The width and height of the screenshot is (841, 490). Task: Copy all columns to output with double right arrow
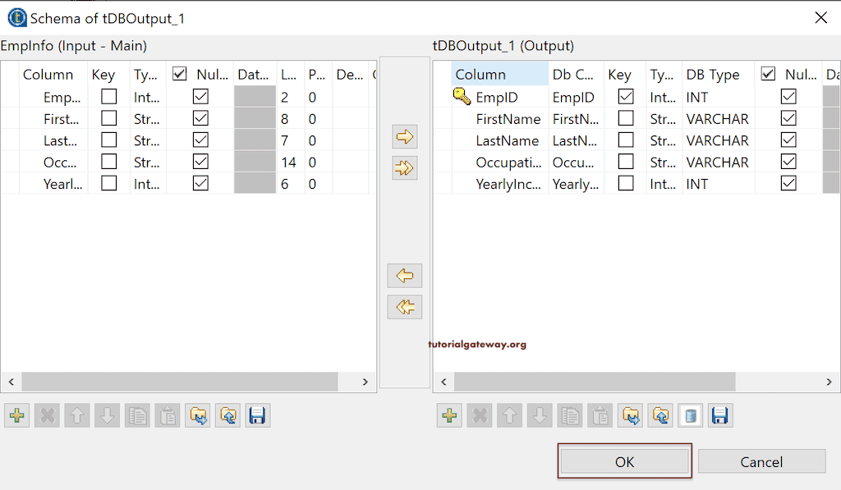click(x=404, y=168)
